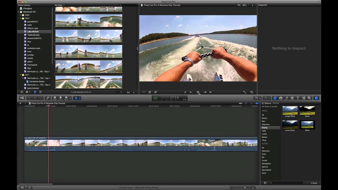Toggle full screen playback
This screenshot has width=338, height=190.
pyautogui.click(x=245, y=92)
